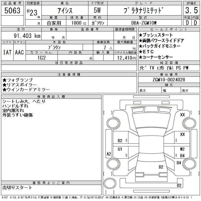Viewport: 201px width, 201px height.
Task: Select the color number 1G2
Action: (x=41, y=58)
